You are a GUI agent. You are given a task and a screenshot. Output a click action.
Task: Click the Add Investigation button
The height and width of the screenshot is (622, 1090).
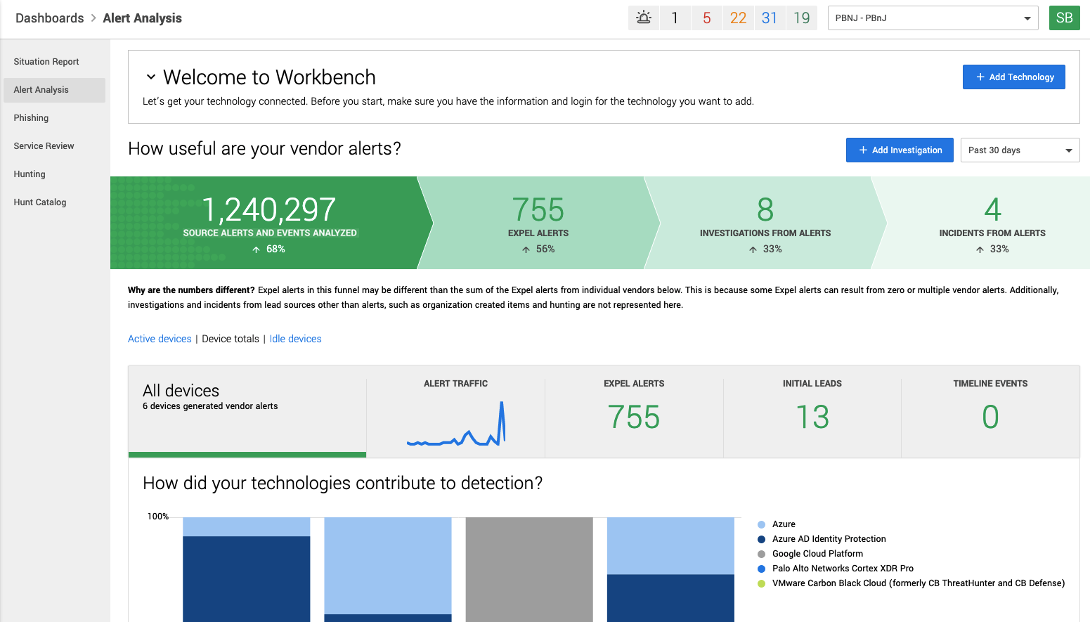click(900, 150)
